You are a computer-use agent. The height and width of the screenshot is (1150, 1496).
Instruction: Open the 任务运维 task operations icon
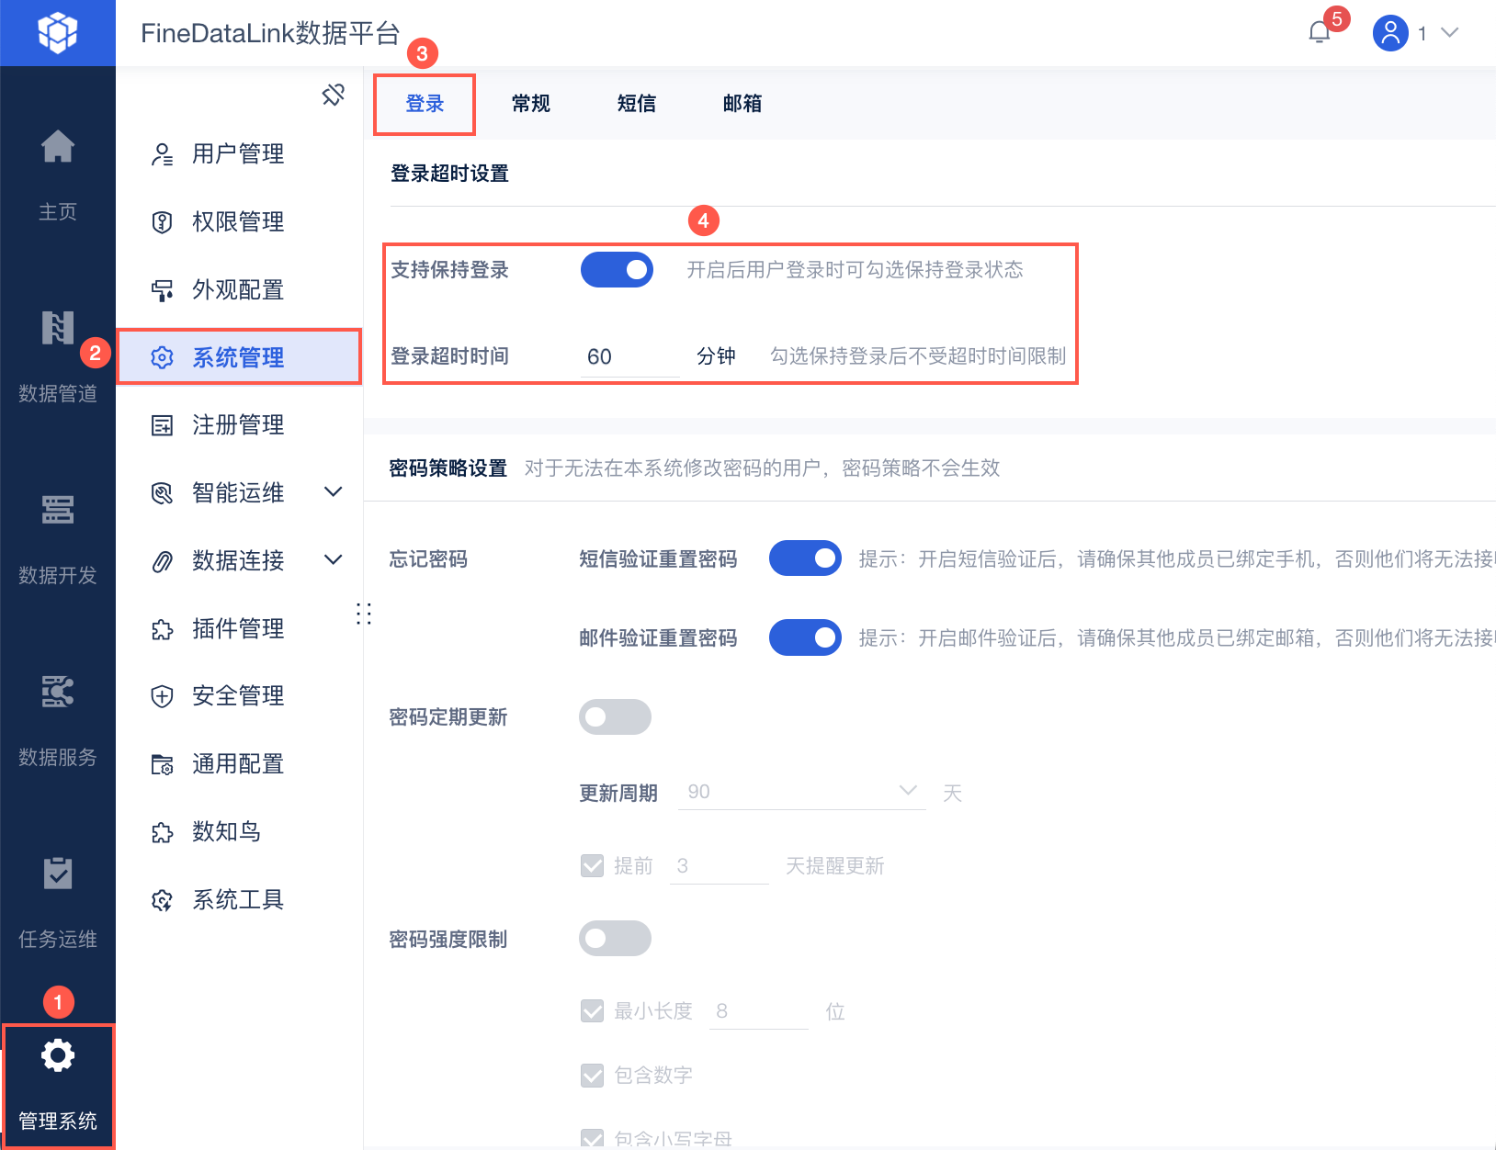click(58, 873)
